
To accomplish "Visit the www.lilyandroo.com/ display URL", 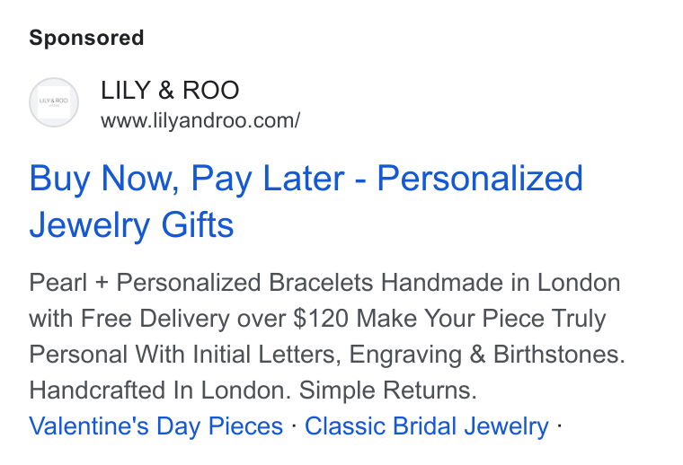I will click(x=200, y=120).
